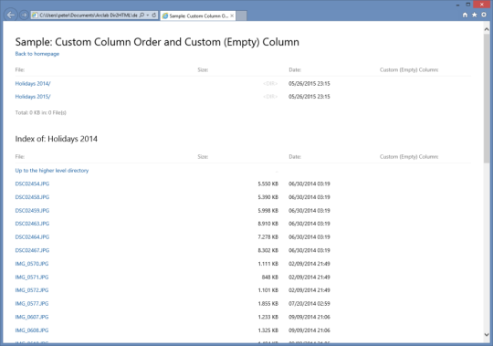Click the browser Back arrow button
Viewport: 493px width, 346px height.
tap(11, 16)
